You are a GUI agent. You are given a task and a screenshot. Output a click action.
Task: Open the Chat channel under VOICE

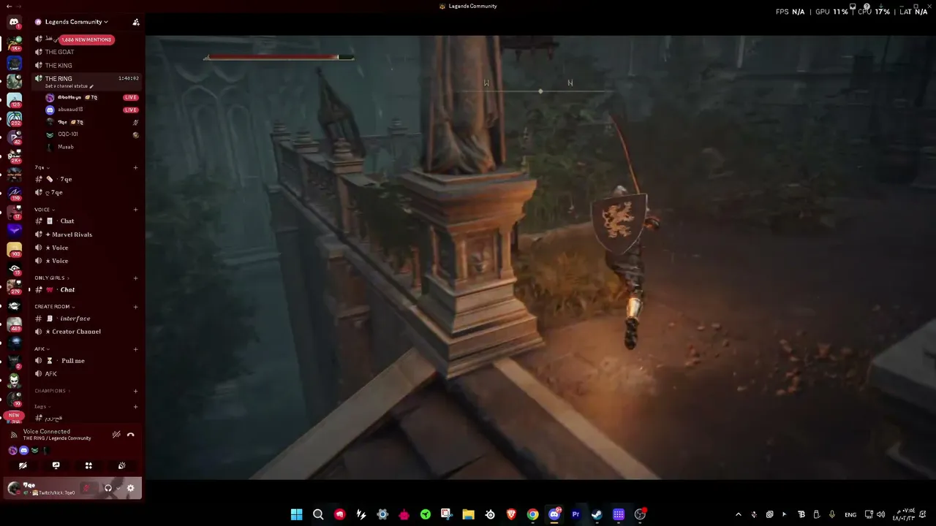[x=86, y=221]
